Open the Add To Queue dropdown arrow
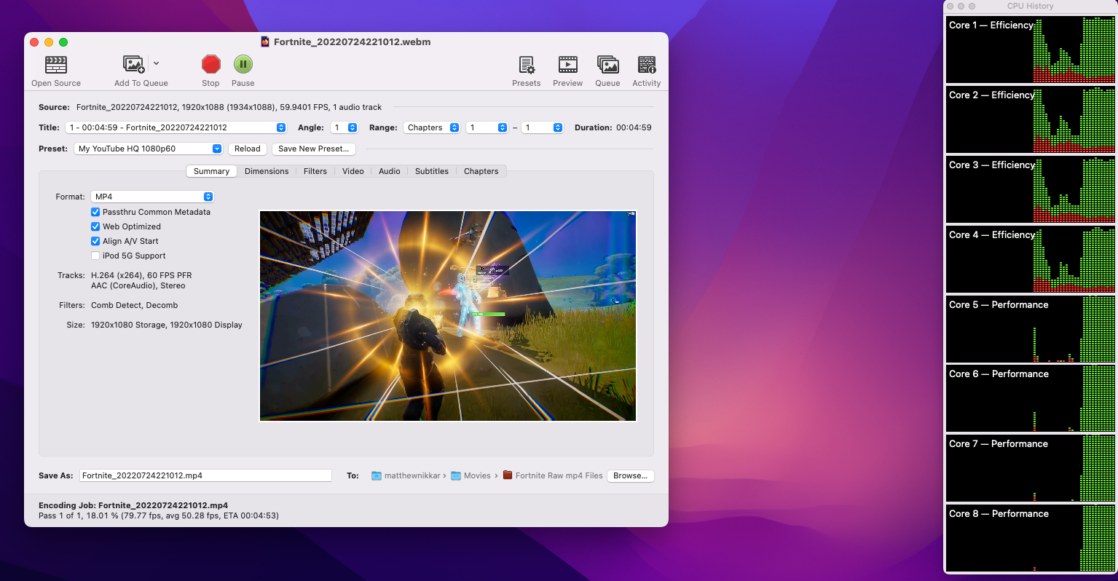1118x581 pixels. click(x=156, y=63)
